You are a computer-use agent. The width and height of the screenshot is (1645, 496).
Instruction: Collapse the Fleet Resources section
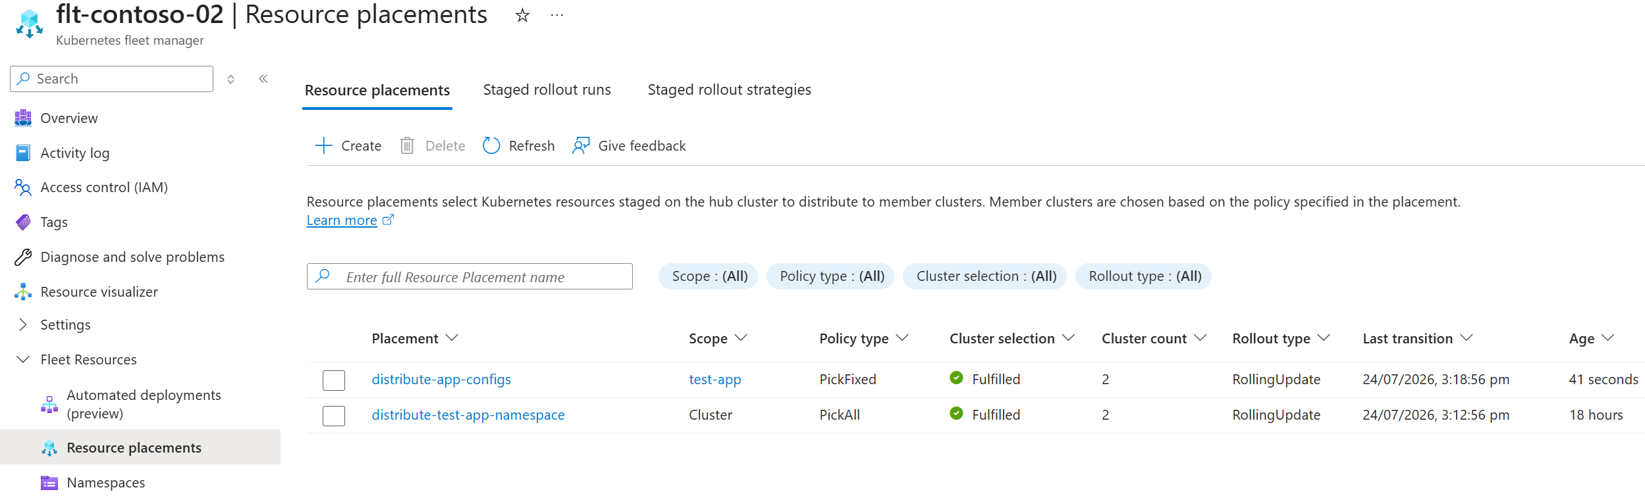23,359
